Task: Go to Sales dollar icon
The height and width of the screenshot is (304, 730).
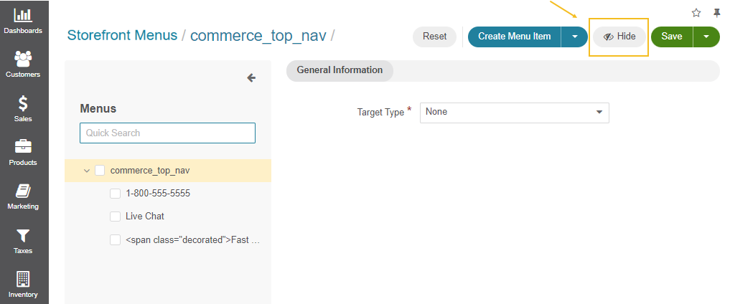Action: click(x=23, y=103)
